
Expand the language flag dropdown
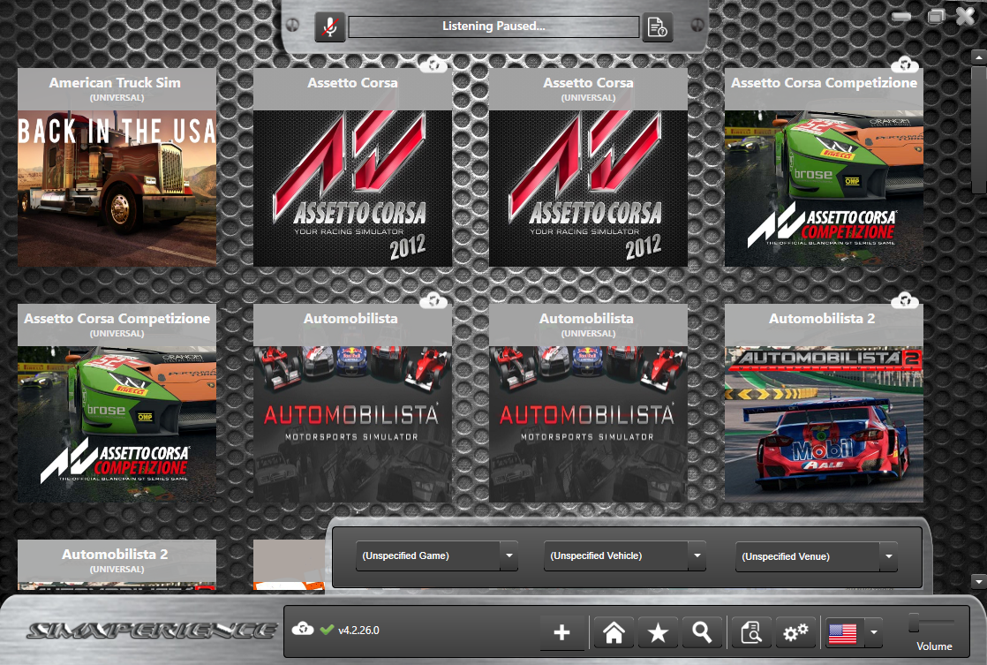pyautogui.click(x=874, y=632)
